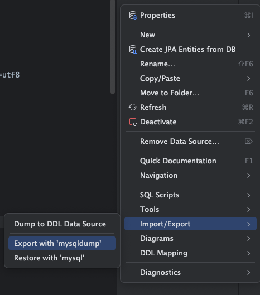260x295 pixels.
Task: Click the Create JPA Entities icon
Action: point(133,49)
